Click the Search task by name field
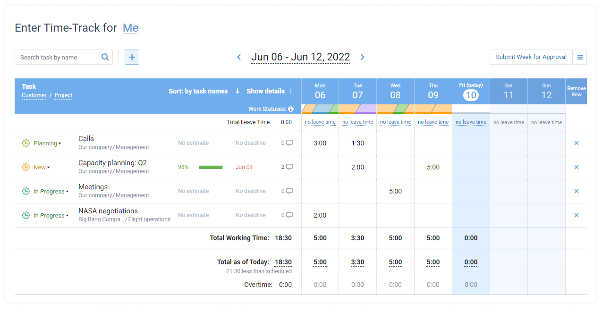Image resolution: width=602 pixels, height=310 pixels. point(57,57)
